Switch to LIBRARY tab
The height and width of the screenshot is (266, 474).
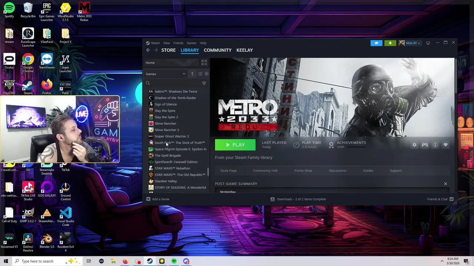click(190, 50)
